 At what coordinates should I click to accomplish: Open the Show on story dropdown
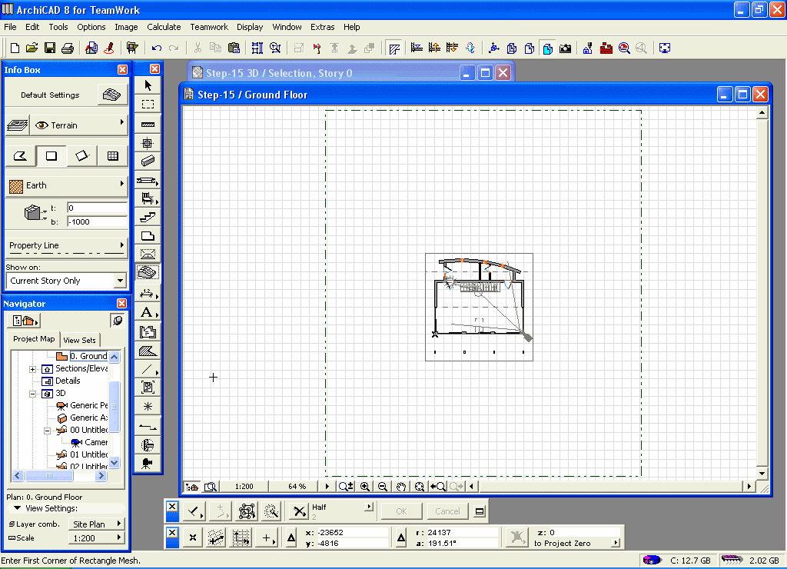tap(119, 281)
